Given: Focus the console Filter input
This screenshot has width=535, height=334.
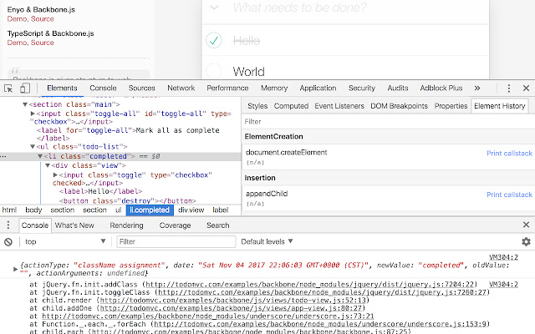Looking at the screenshot, I should coord(176,241).
